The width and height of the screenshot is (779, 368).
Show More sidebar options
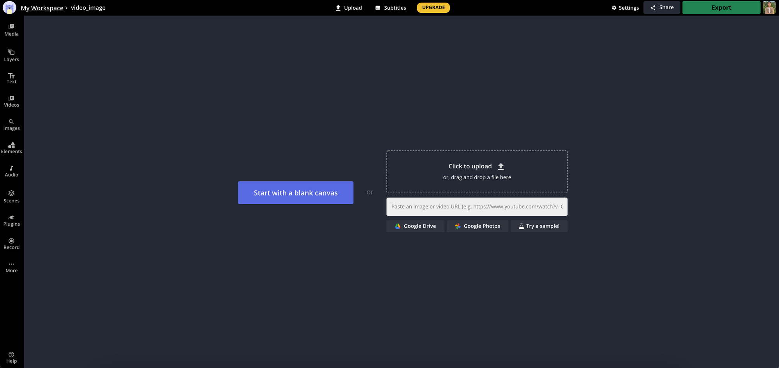(x=11, y=267)
